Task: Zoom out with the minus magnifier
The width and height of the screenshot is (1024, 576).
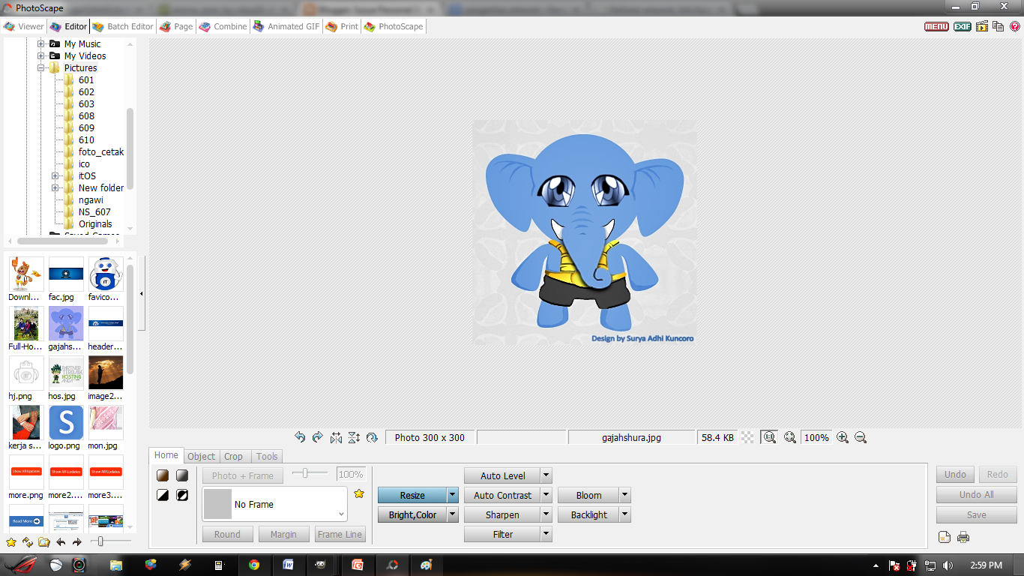Action: click(861, 437)
